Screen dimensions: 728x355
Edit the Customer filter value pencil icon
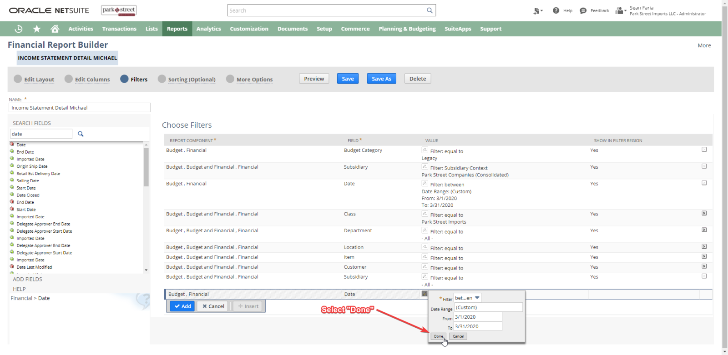coord(425,266)
